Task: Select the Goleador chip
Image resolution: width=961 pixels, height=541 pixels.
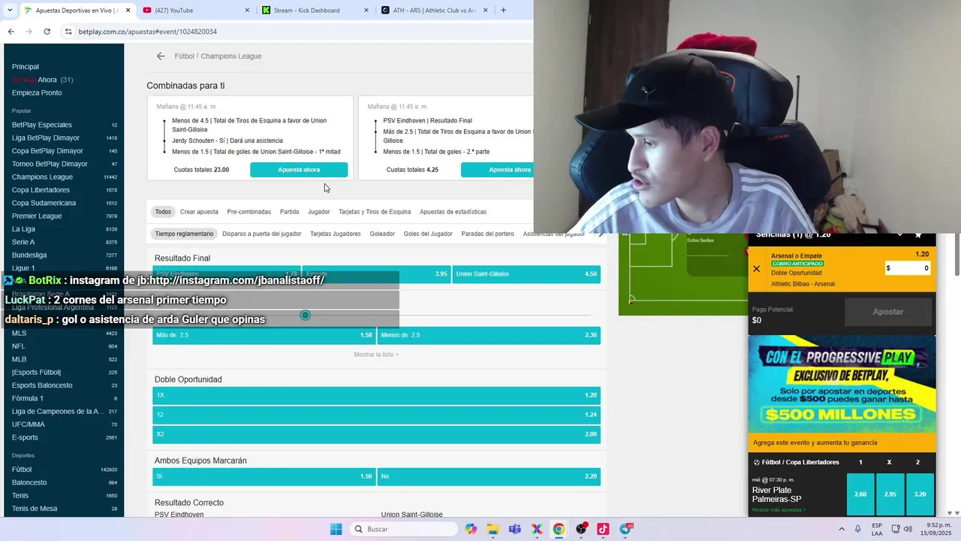Action: (382, 234)
